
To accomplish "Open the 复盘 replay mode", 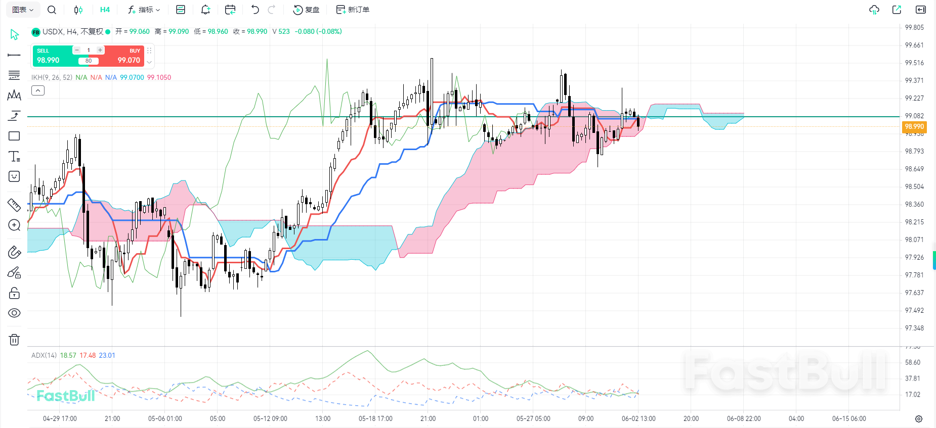I will (307, 10).
